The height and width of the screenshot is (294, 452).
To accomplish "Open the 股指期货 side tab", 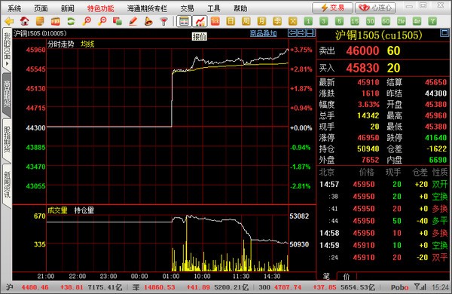I will tap(7, 140).
